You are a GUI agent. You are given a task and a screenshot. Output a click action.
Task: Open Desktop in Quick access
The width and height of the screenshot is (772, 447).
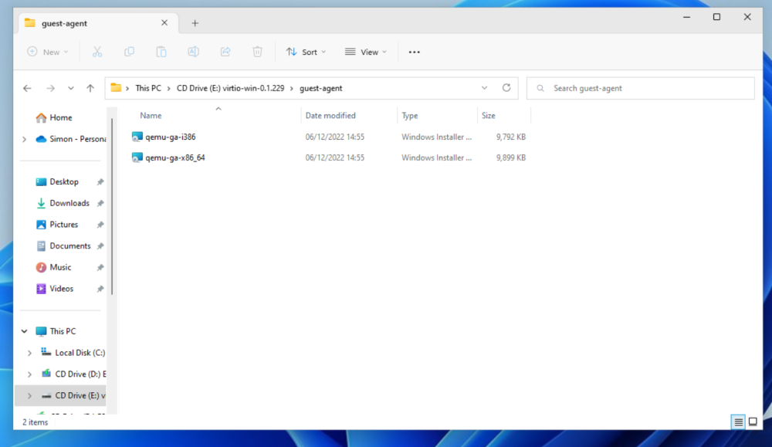[64, 181]
